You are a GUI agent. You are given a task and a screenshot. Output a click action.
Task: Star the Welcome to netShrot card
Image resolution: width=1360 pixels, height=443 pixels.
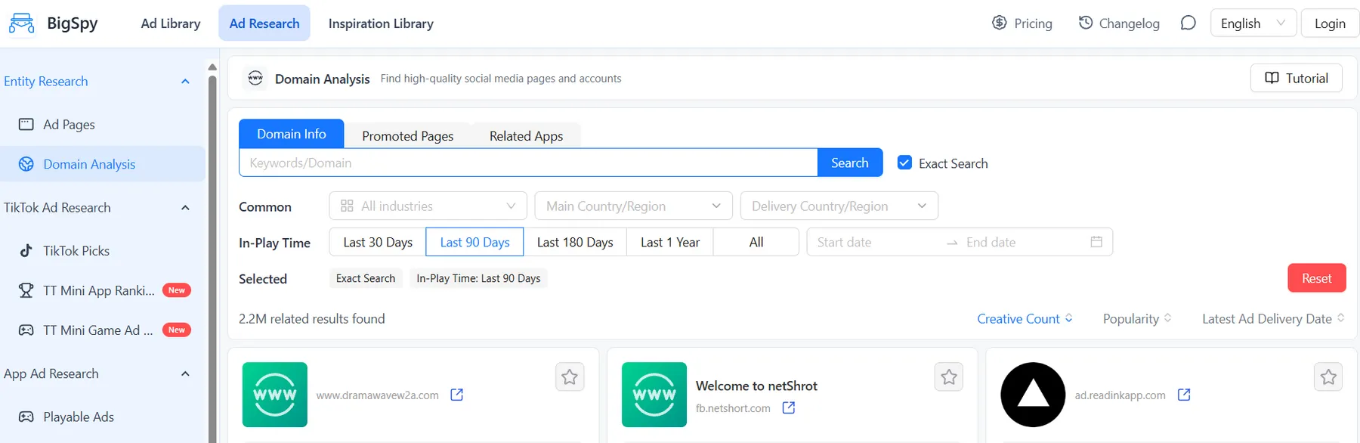coord(949,376)
